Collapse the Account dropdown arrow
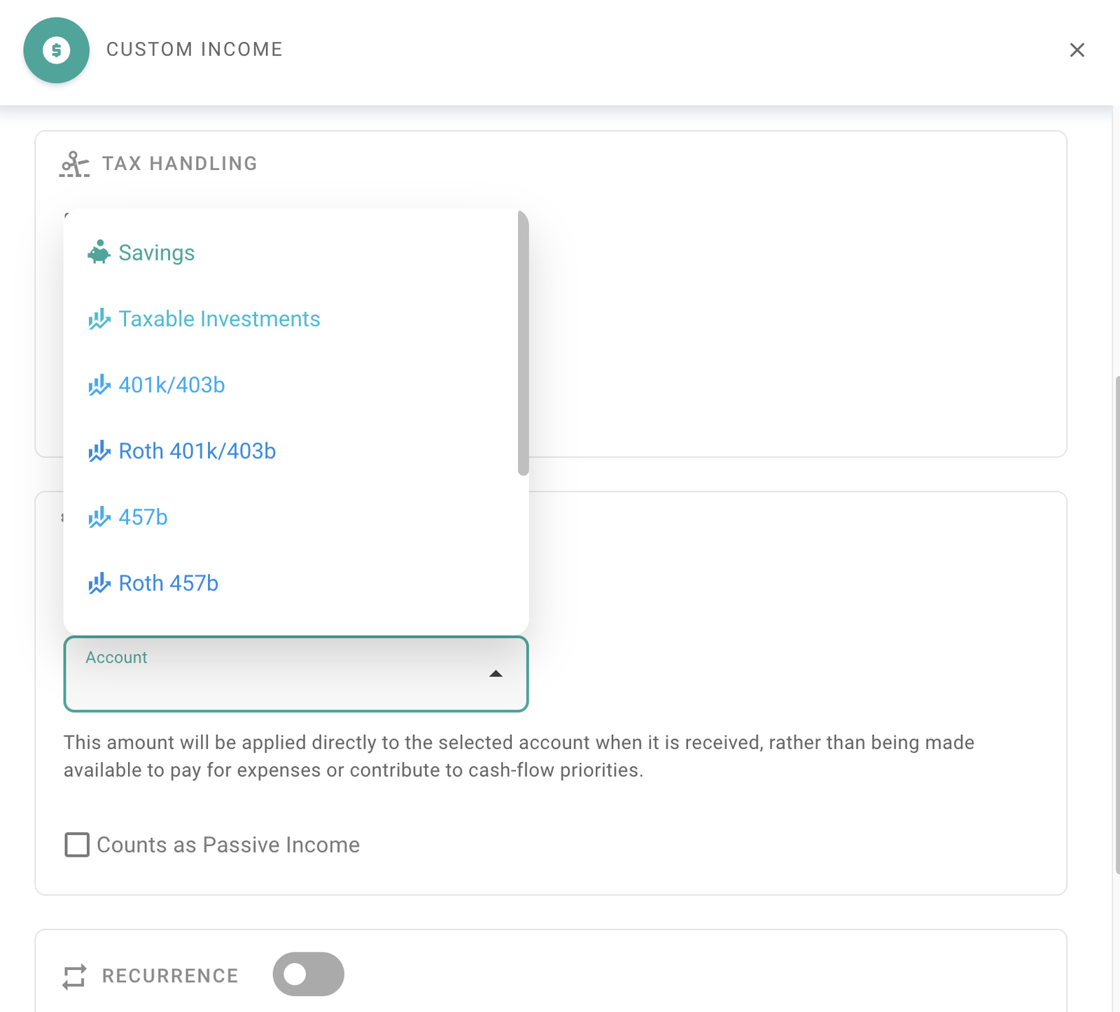This screenshot has height=1012, width=1120. point(496,675)
